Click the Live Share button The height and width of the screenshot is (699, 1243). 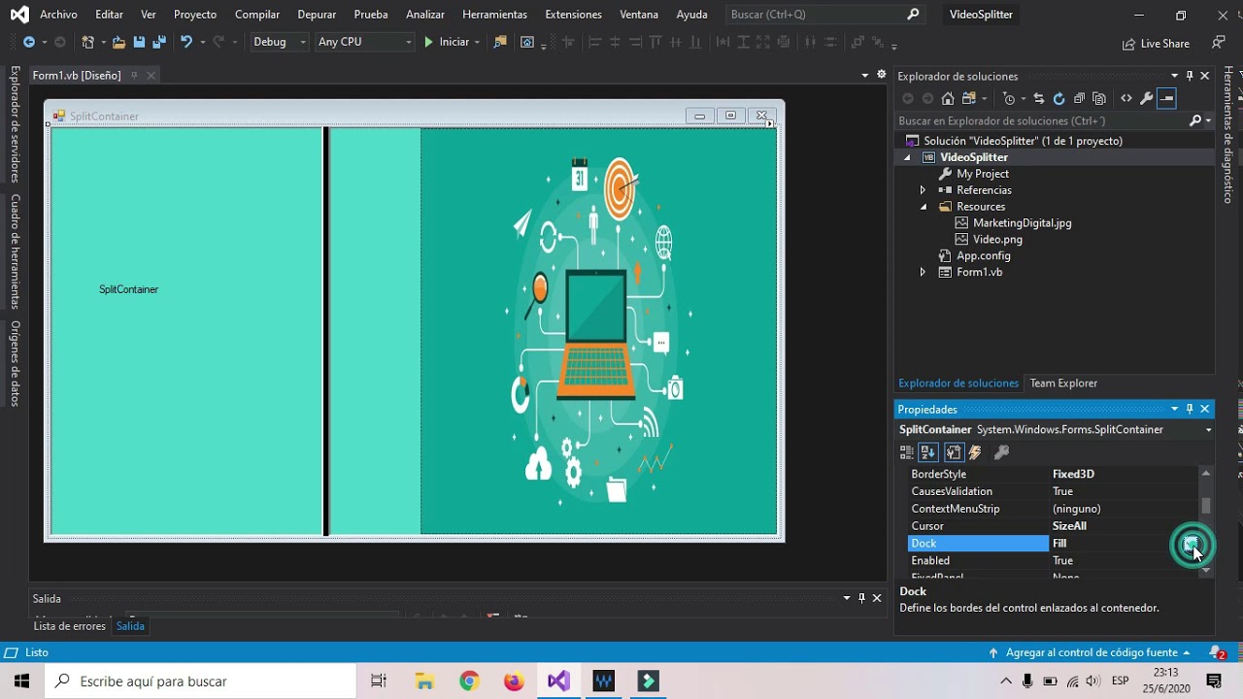point(1156,44)
